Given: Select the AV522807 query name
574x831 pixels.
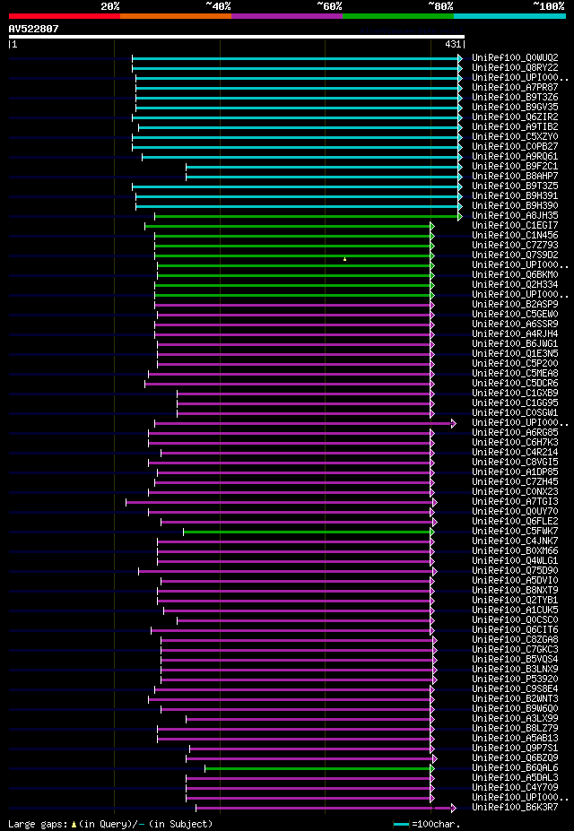Looking at the screenshot, I should tap(33, 29).
